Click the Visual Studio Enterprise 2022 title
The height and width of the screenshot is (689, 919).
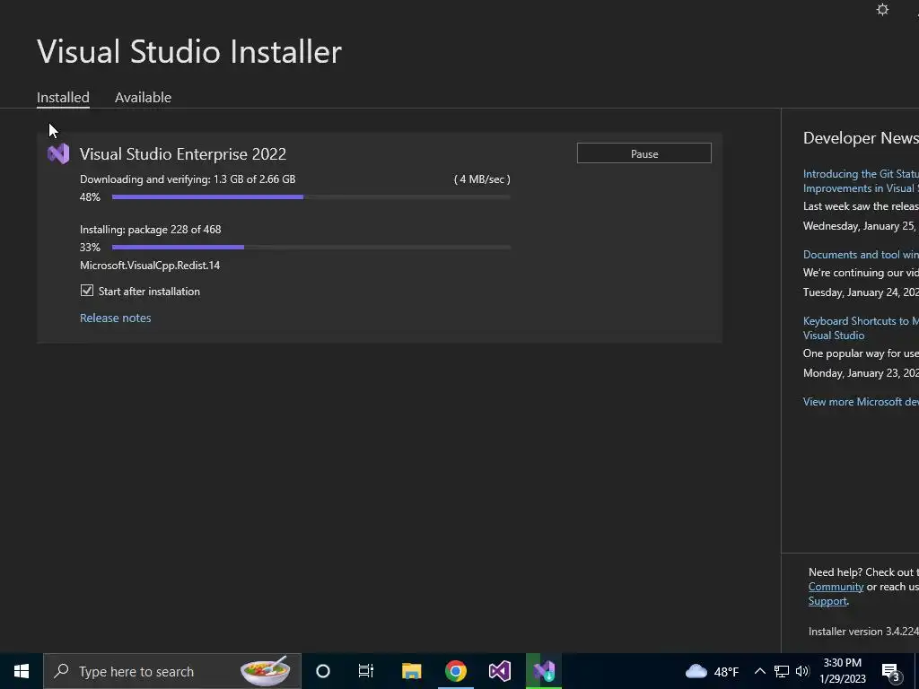pos(183,154)
